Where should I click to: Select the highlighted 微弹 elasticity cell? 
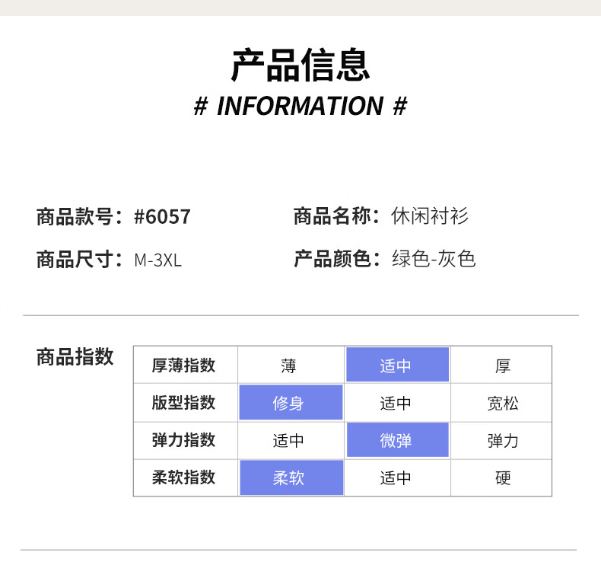pyautogui.click(x=396, y=440)
